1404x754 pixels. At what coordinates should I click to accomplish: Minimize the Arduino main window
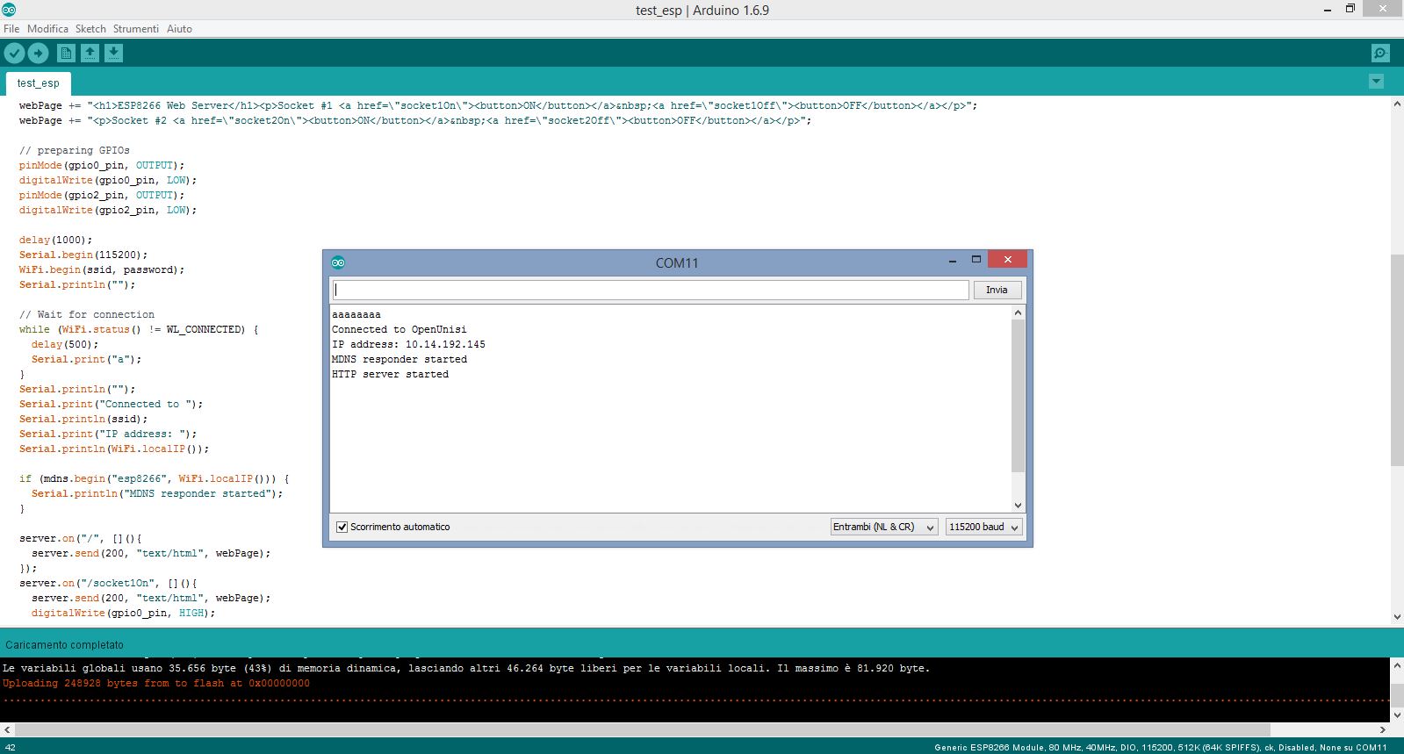click(1328, 9)
